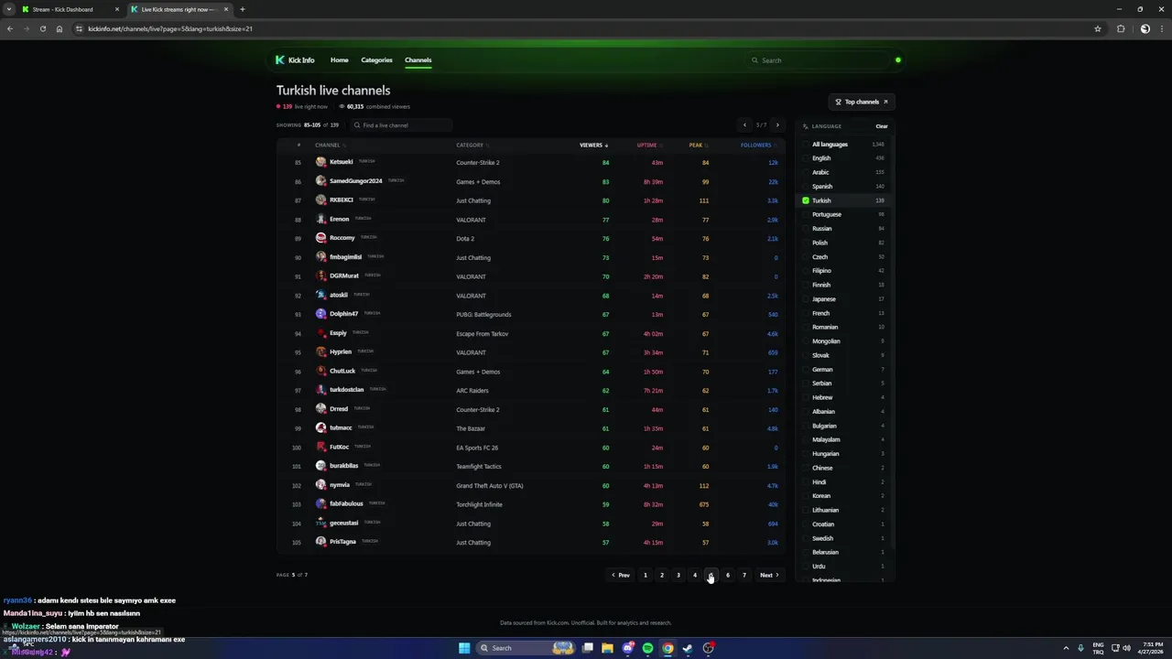This screenshot has width=1172, height=659.
Task: Click Torchlight Infinite category for fabFabulous
Action: 479,504
